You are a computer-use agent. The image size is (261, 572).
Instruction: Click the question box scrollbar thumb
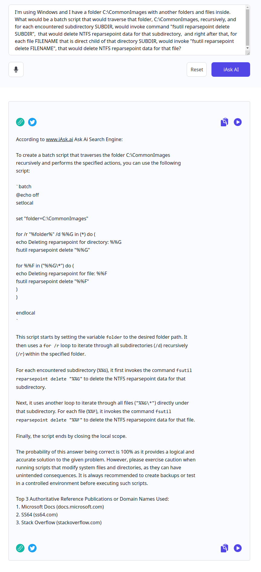point(248,27)
